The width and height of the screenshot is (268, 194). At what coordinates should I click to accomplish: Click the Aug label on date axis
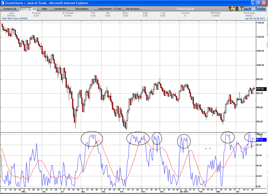(83, 192)
